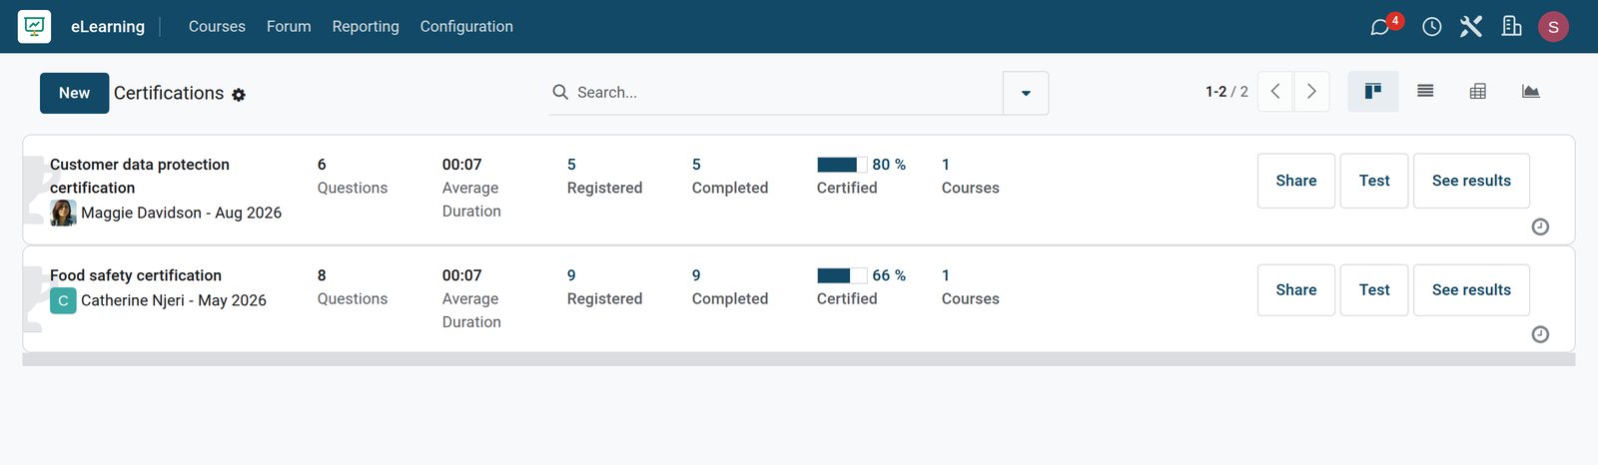
Task: Open the Reporting menu
Action: (x=366, y=26)
